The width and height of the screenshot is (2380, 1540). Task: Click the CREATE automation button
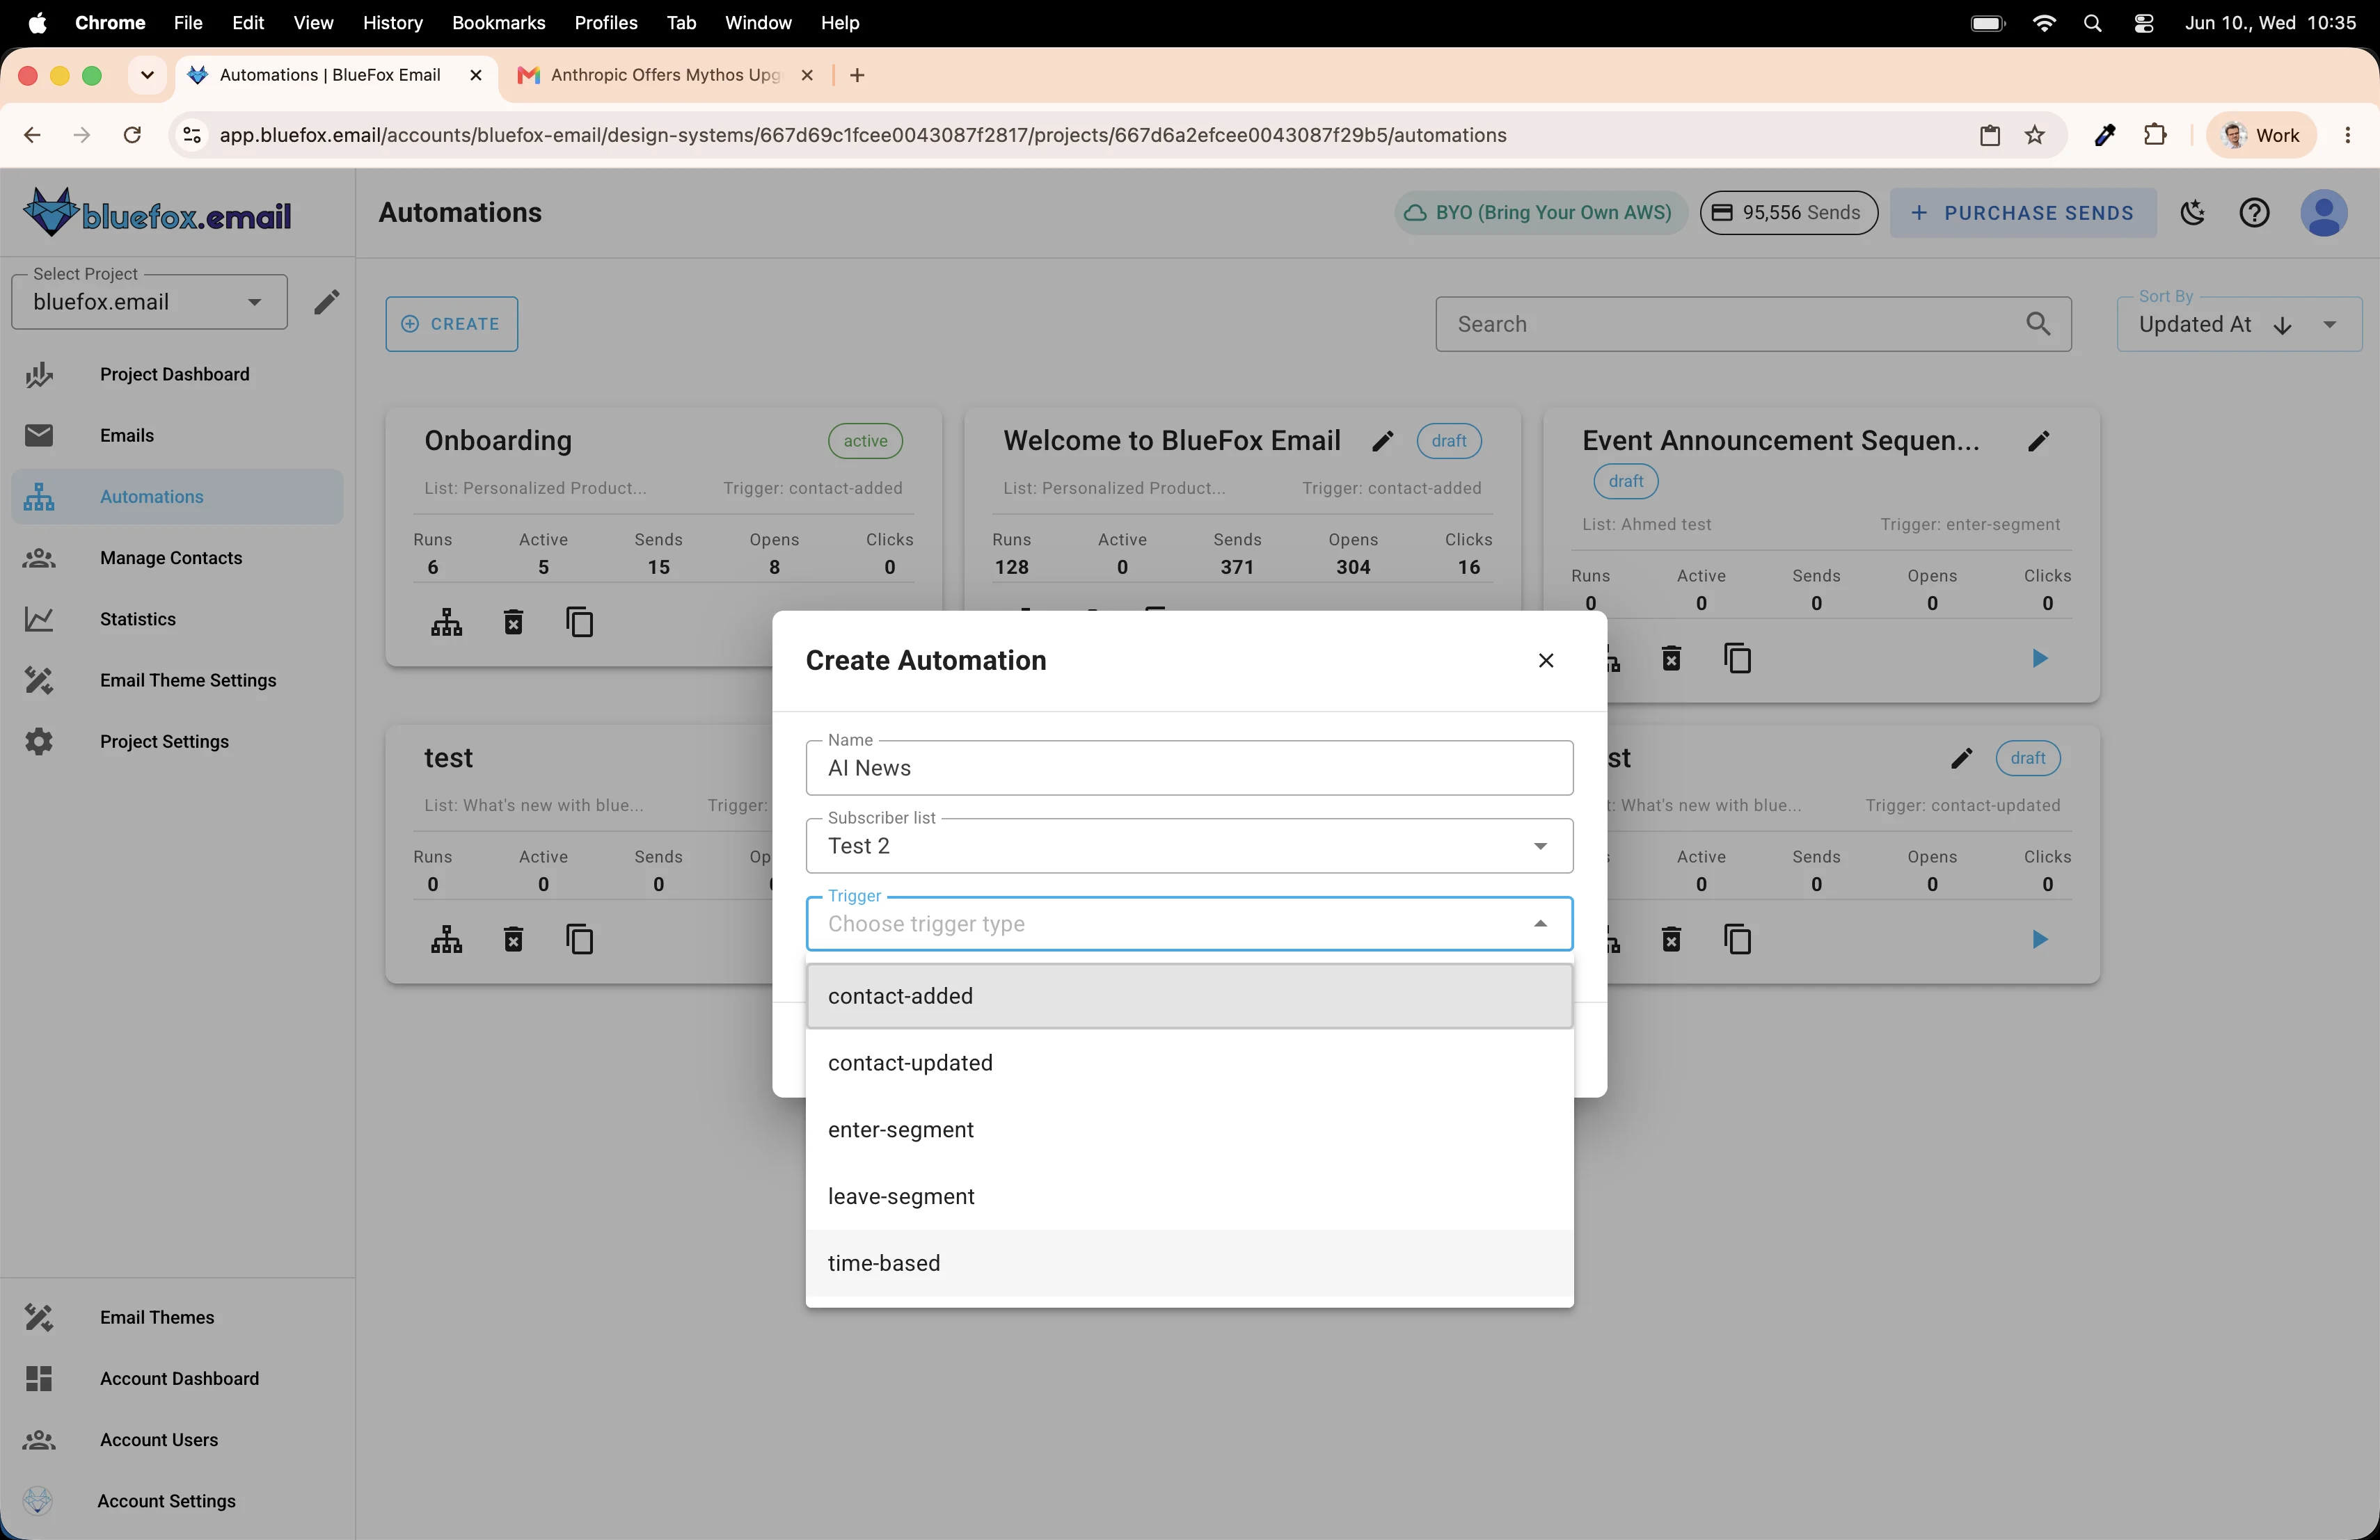(x=452, y=324)
